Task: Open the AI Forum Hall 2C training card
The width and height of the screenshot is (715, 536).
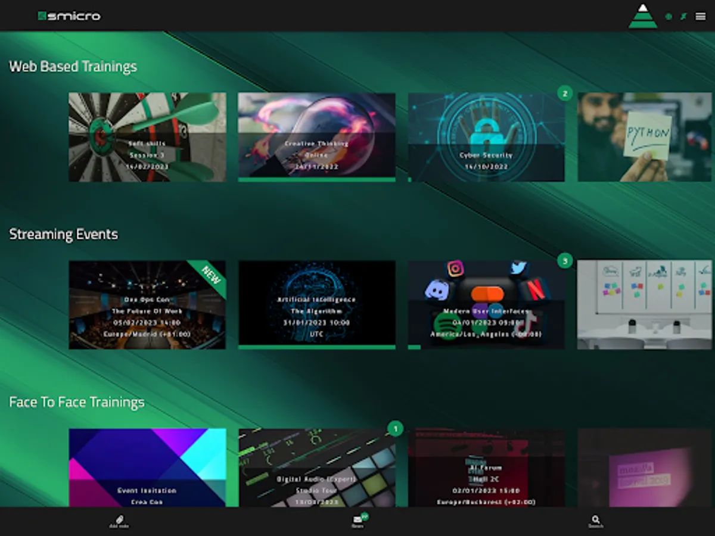Action: tap(486, 468)
